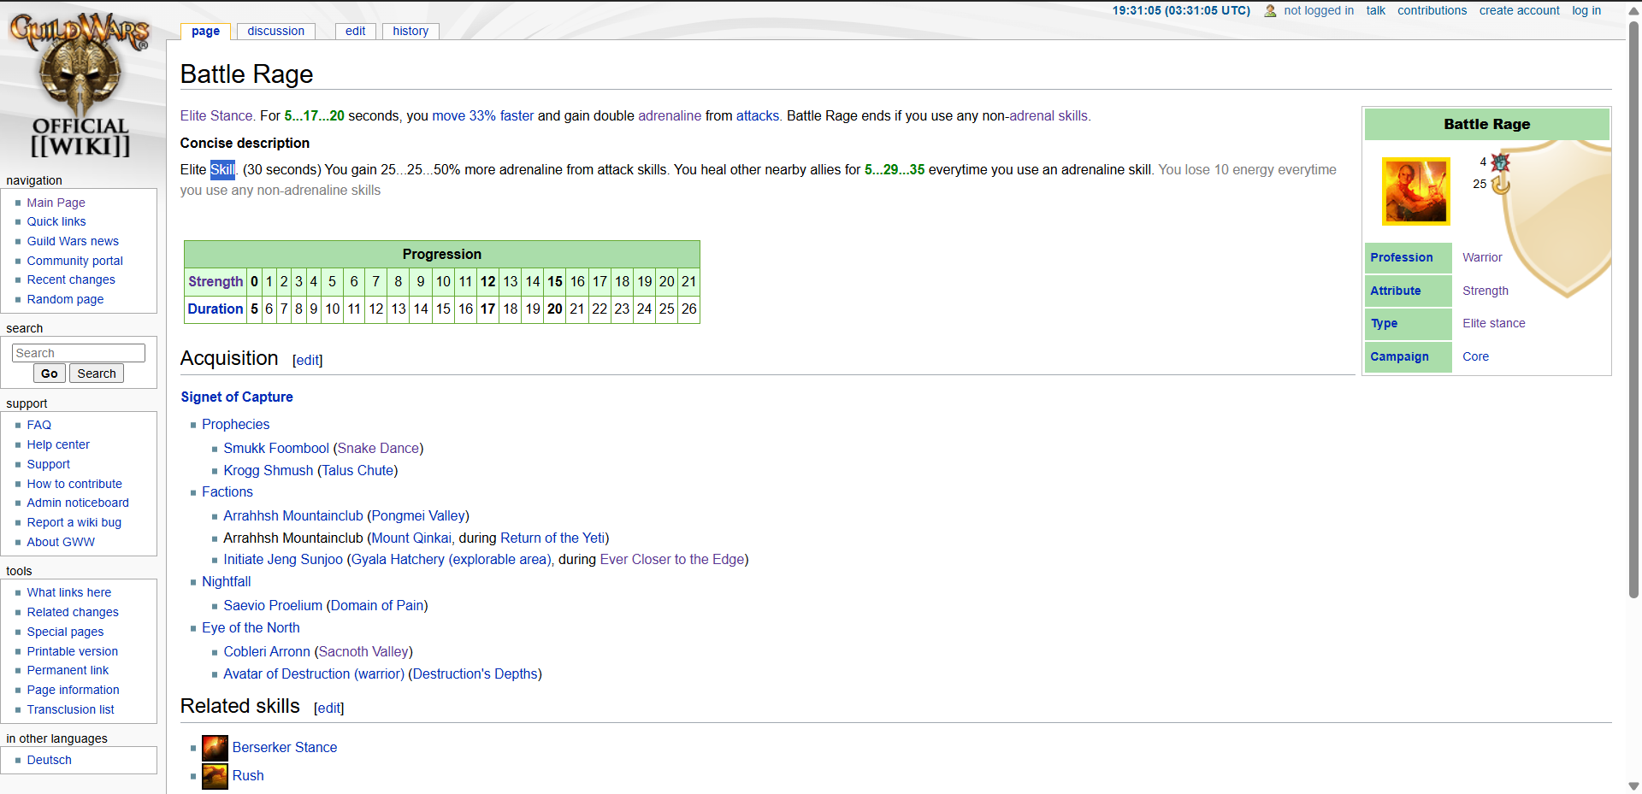Open Krogg Shmush link

268,470
